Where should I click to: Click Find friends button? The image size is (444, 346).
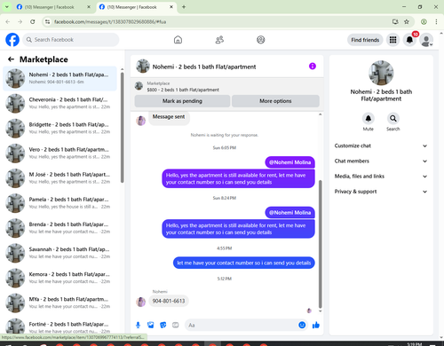click(365, 40)
